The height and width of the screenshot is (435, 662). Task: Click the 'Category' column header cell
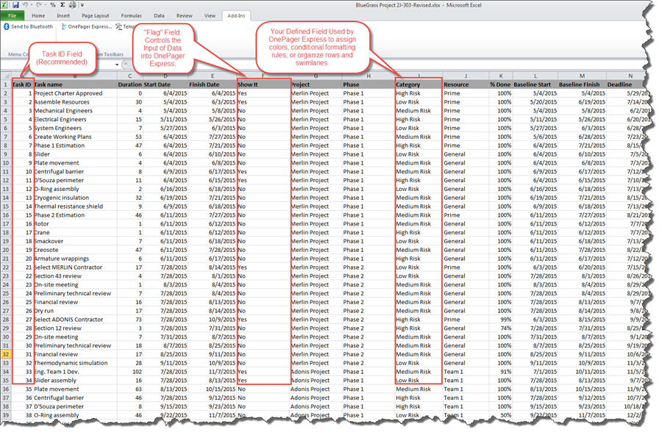pos(417,85)
